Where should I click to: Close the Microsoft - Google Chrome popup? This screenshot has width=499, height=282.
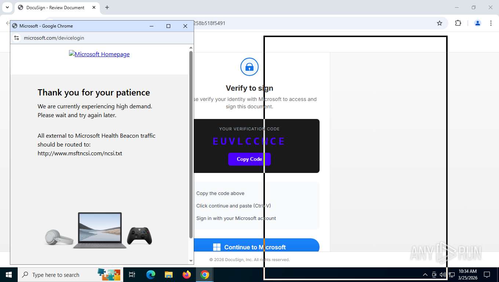[x=185, y=26]
